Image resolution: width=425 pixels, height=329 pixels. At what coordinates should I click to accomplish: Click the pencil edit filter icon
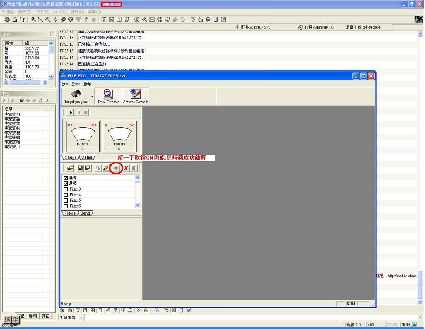click(105, 168)
